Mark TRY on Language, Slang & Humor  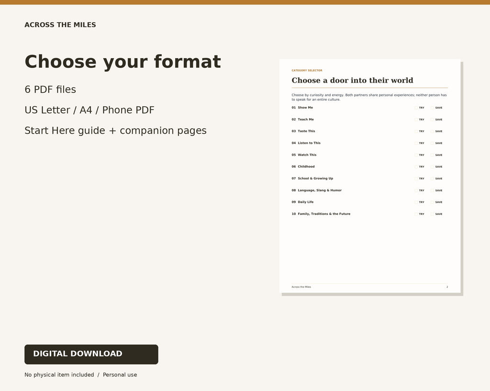pos(416,190)
